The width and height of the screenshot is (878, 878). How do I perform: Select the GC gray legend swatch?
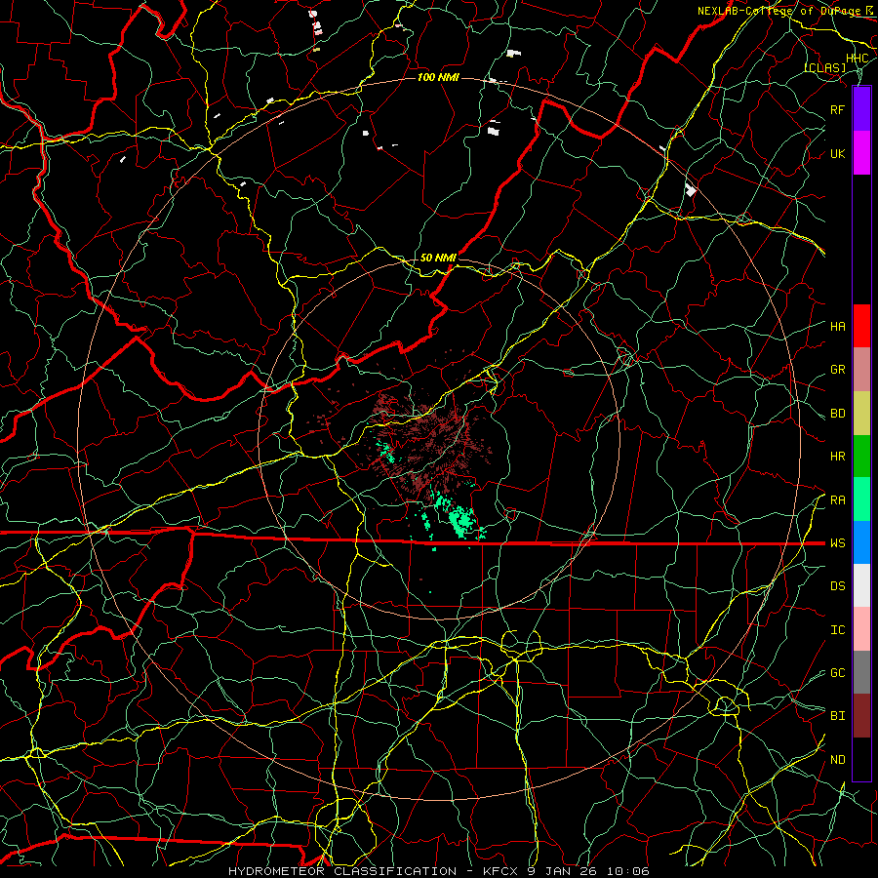[861, 672]
